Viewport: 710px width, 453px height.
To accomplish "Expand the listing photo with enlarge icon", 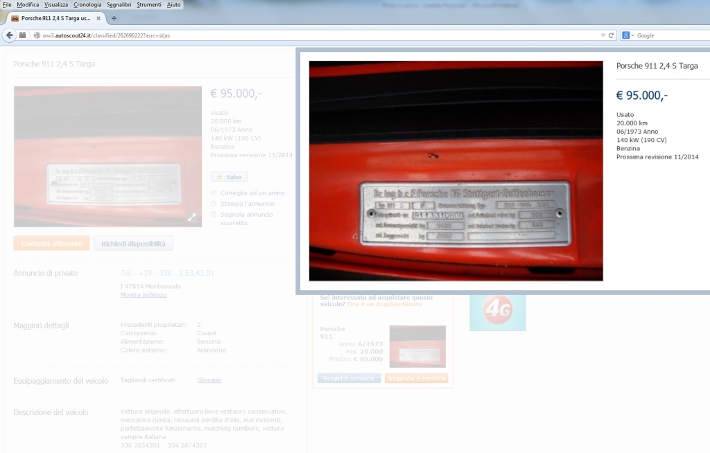I will click(192, 217).
